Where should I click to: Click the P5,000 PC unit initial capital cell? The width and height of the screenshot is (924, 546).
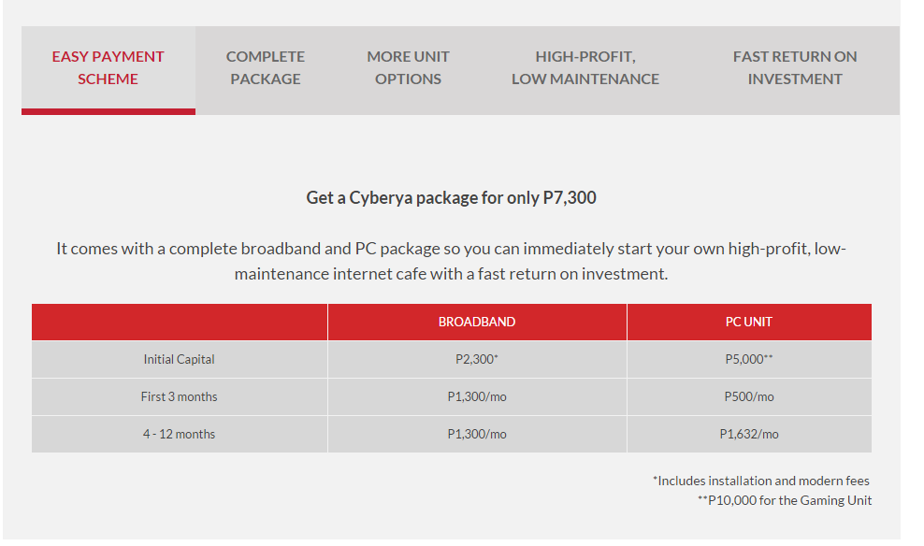(x=749, y=359)
